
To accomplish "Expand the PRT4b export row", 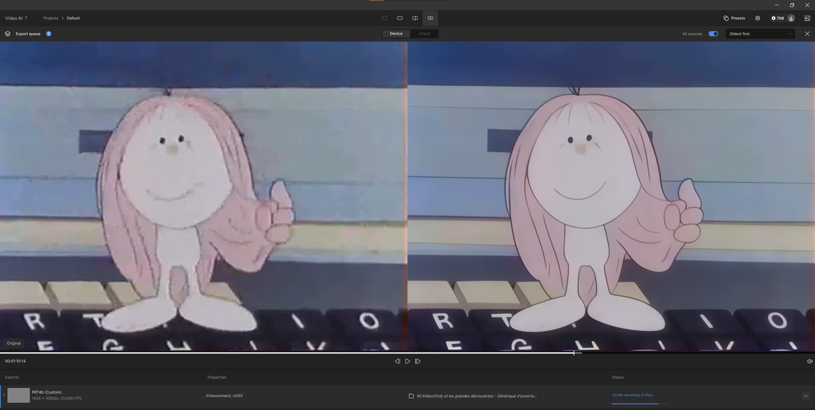I will coord(4,396).
